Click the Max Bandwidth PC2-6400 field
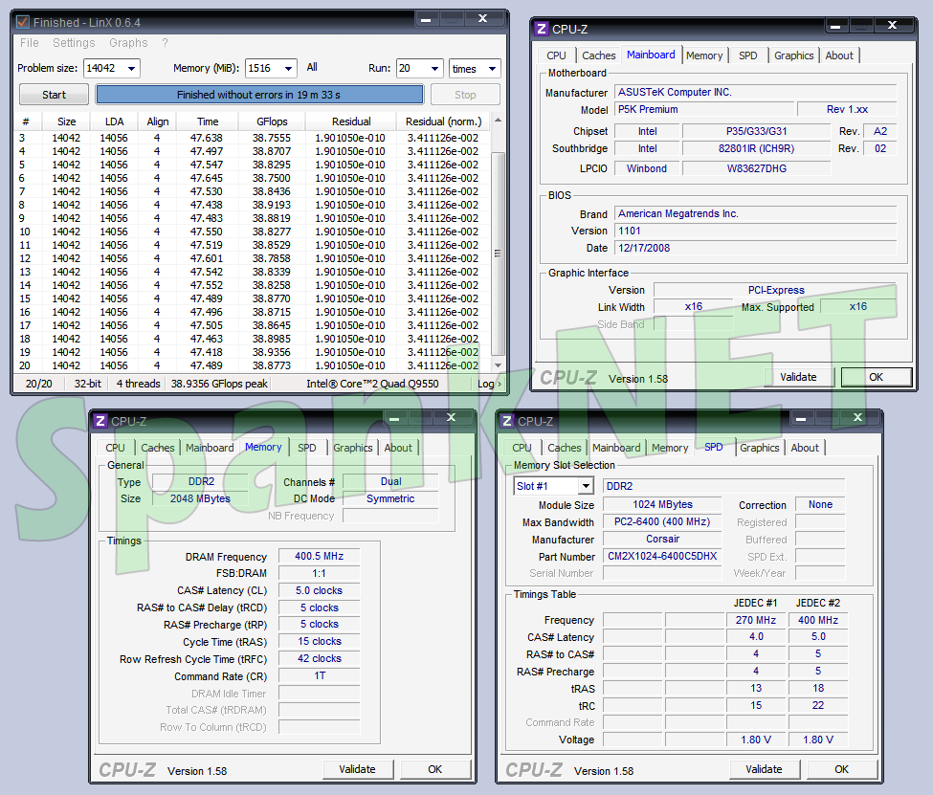The height and width of the screenshot is (795, 933). point(662,521)
